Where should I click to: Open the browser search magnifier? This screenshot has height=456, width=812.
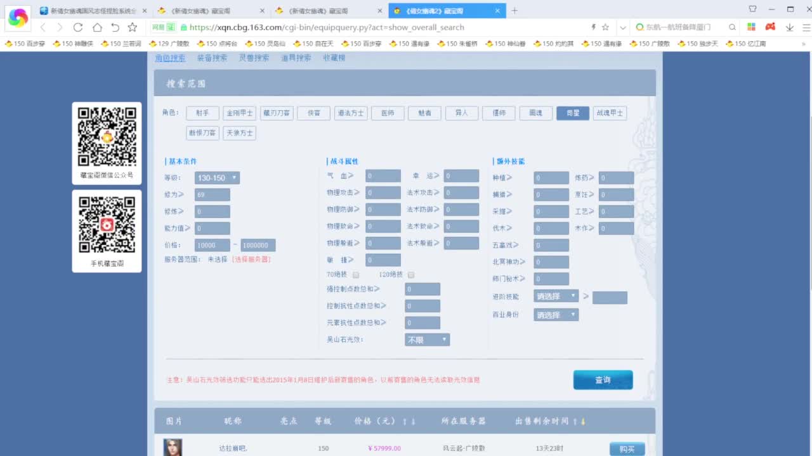(x=731, y=27)
